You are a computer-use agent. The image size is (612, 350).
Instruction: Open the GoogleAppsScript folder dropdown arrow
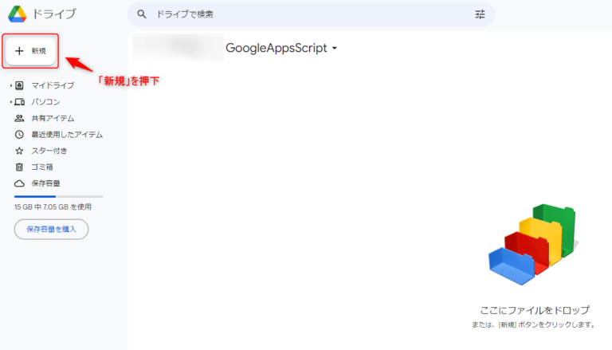pyautogui.click(x=335, y=49)
